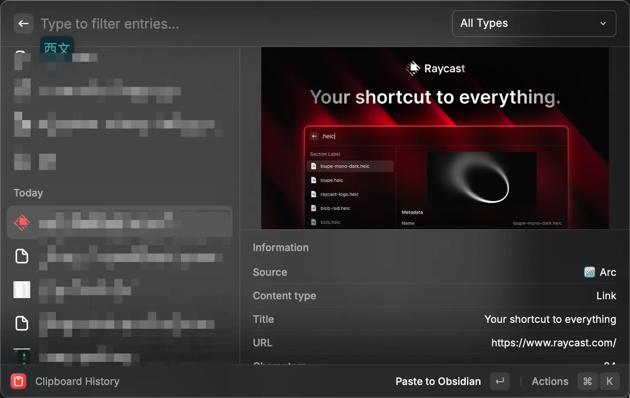Click the Title label in Information
The image size is (630, 398).
click(263, 319)
